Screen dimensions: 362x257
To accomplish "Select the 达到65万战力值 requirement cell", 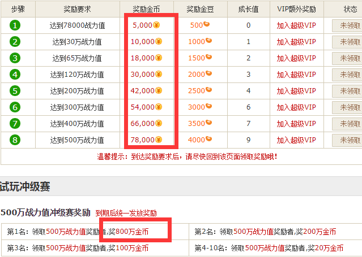I will [x=78, y=58].
